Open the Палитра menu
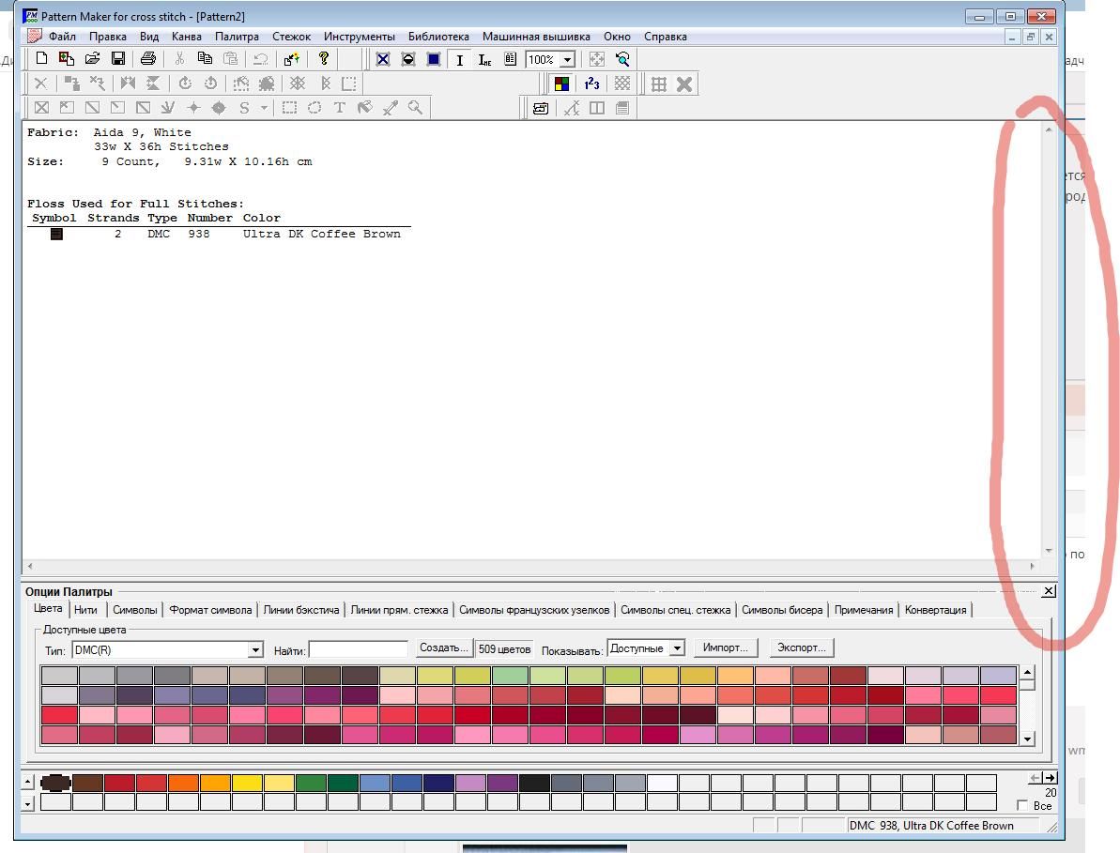The image size is (1120, 853). 237,37
